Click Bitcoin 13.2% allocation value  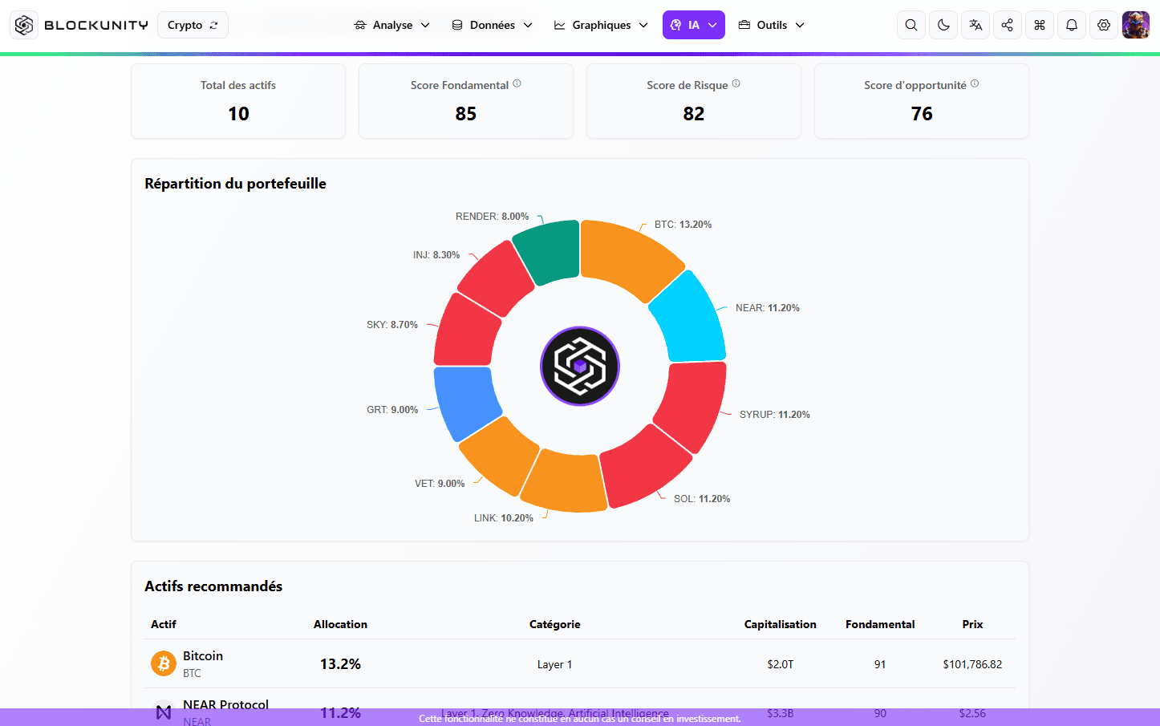(x=340, y=664)
